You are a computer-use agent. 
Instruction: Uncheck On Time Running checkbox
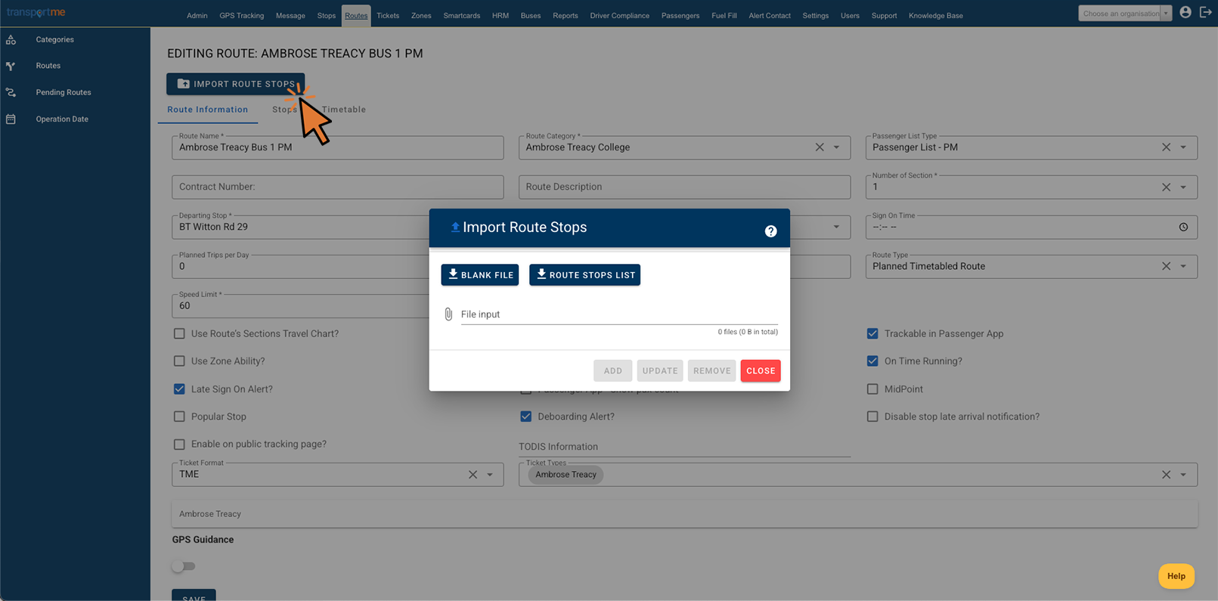(872, 361)
